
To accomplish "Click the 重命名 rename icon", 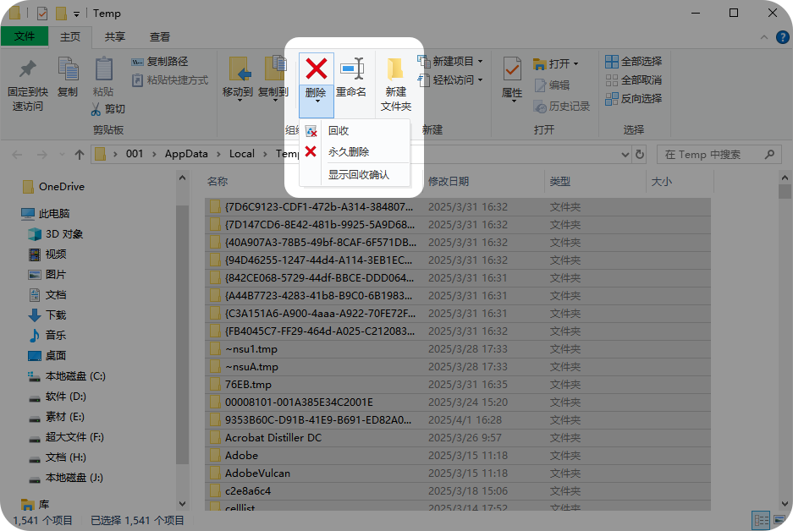I will coord(352,68).
